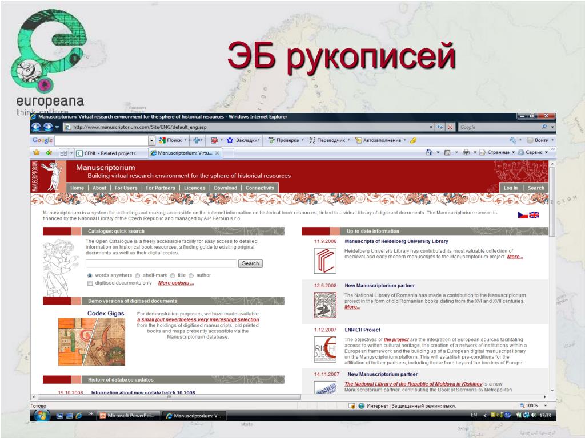Viewport: 585px width, 438px height.
Task: Click the Google toolbar Закладки star
Action: point(230,140)
